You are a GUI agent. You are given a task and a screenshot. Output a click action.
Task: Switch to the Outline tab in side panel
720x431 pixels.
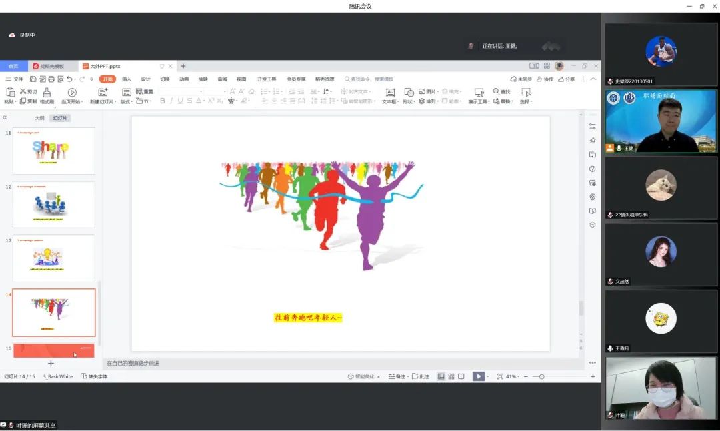tap(39, 118)
